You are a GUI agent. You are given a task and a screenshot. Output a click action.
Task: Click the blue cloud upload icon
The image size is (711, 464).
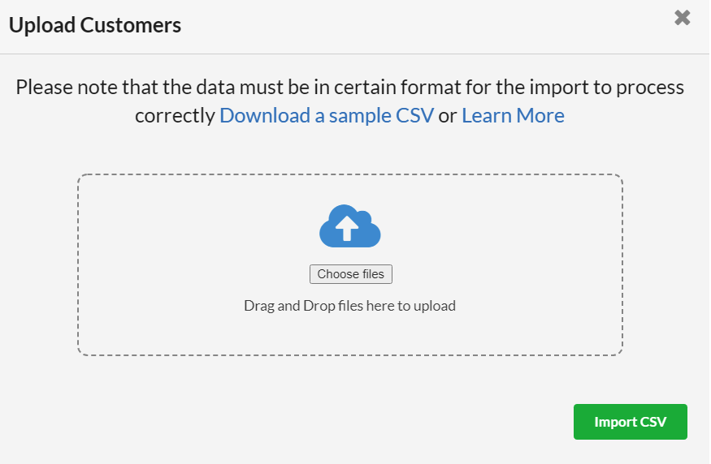(350, 226)
